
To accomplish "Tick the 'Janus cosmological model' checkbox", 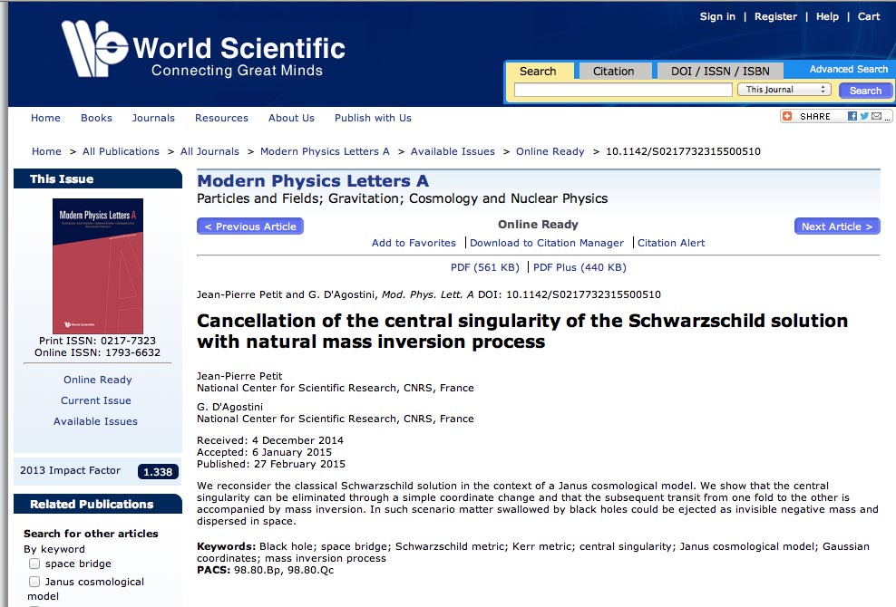I will pos(34,582).
